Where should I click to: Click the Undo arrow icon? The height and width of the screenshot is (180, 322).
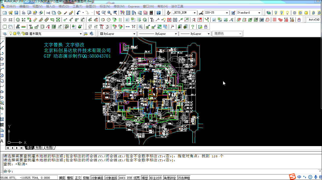coord(79,13)
